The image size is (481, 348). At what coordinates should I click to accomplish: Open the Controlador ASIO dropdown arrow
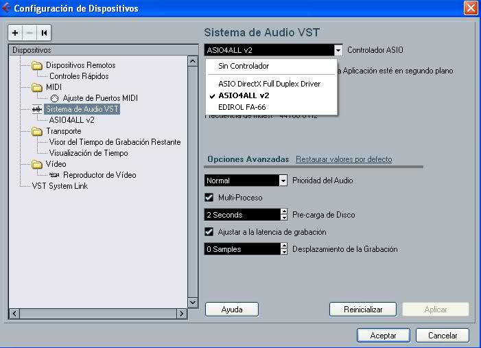(338, 50)
